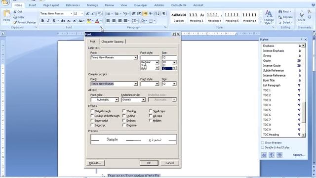This screenshot has width=316, height=178.
Task: Click Options... link in Styles pane
Action: 299,155
